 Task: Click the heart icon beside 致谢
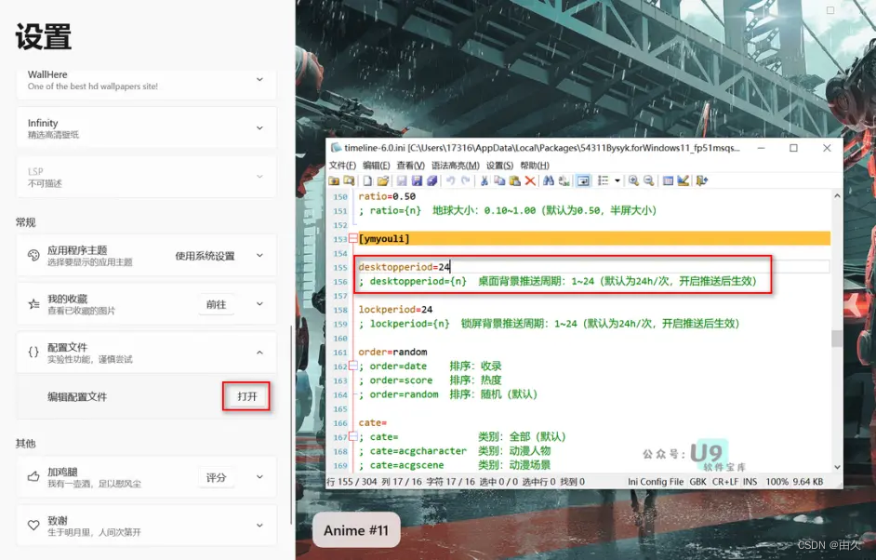33,526
